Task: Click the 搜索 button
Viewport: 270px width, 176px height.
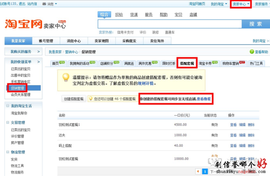Action: click(x=256, y=24)
